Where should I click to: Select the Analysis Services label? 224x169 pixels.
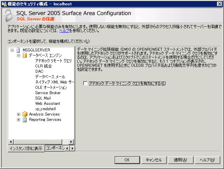point(44,114)
